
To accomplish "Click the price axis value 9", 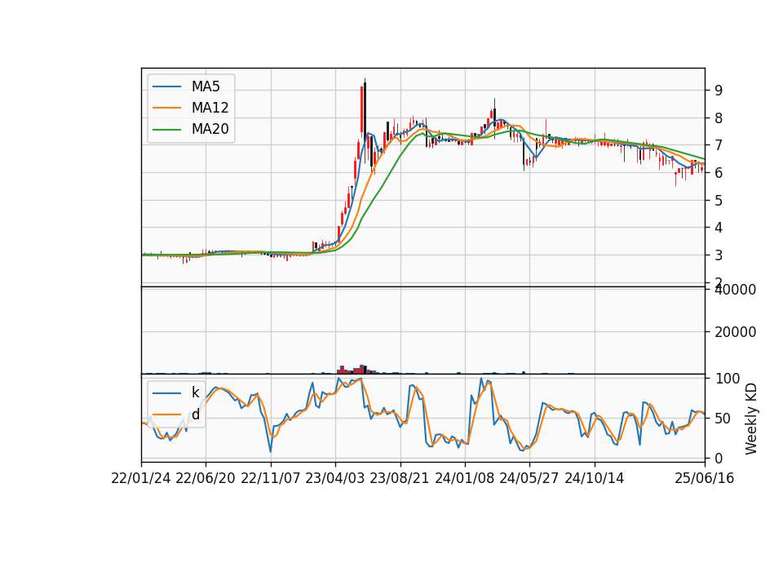I will point(719,91).
